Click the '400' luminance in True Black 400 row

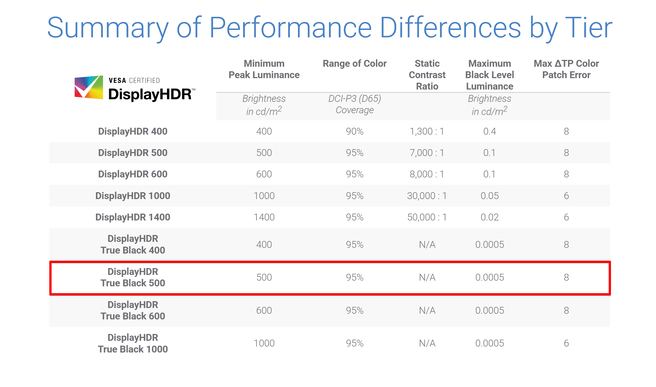[264, 245]
